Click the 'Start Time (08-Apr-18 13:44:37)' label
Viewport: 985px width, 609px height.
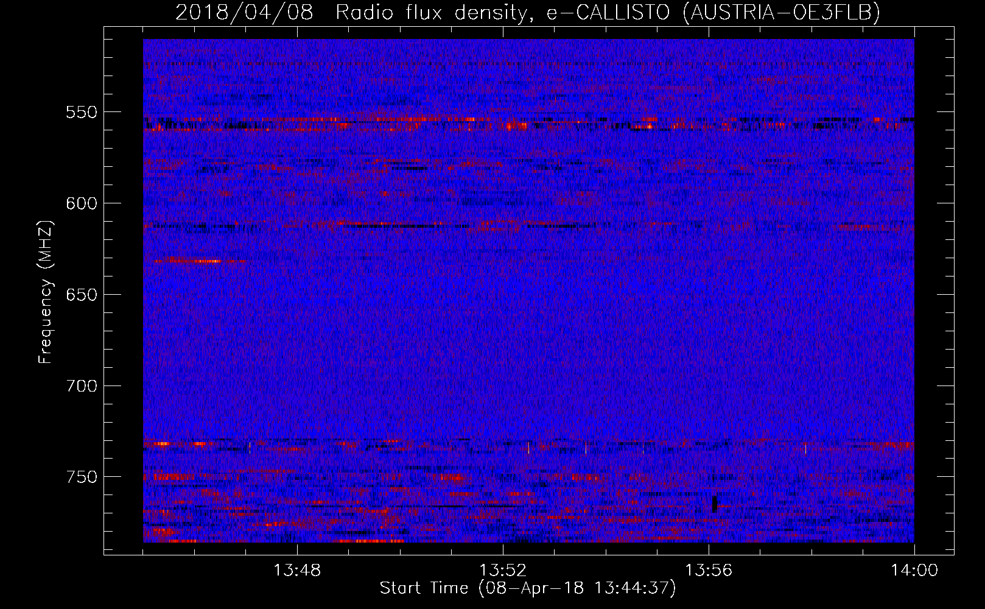click(528, 588)
